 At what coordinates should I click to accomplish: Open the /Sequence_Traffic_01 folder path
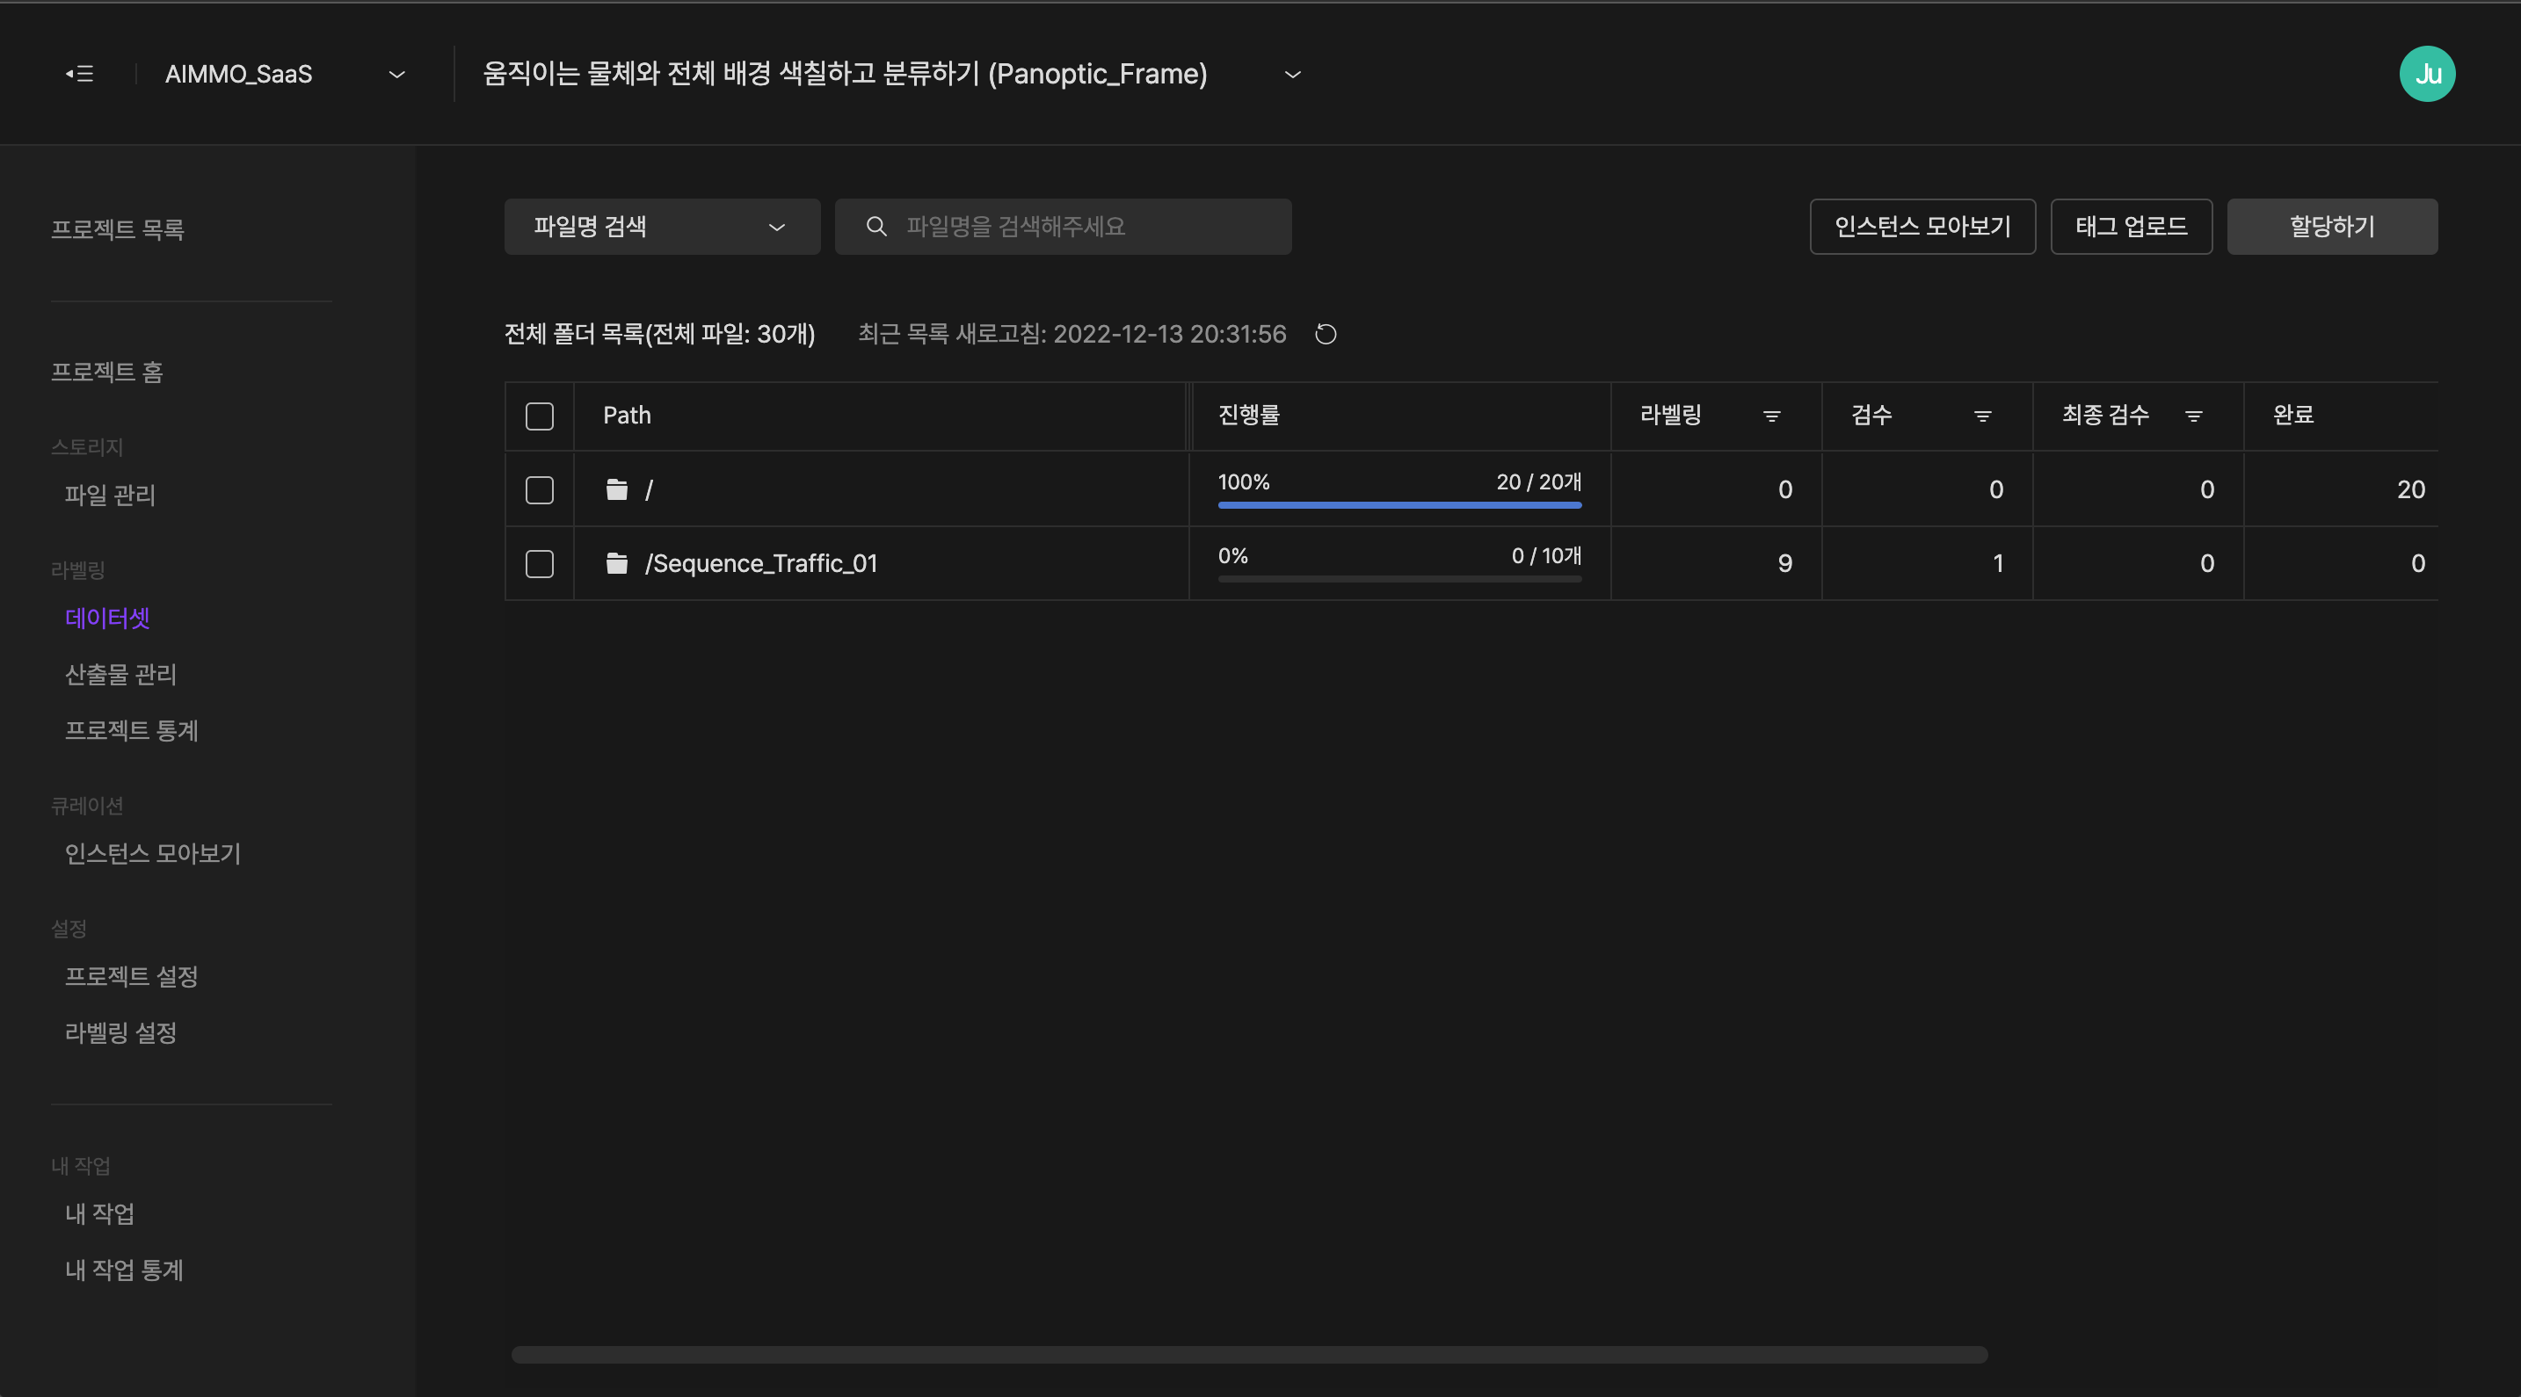(x=760, y=563)
